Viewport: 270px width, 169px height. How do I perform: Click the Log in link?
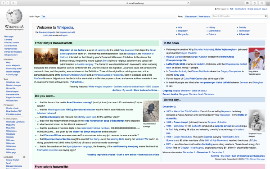coord(265,9)
